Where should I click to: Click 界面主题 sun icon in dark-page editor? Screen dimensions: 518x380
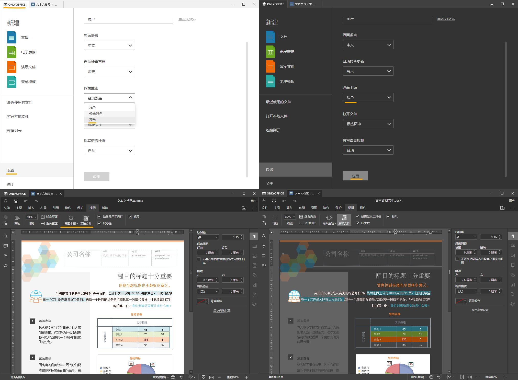(x=329, y=217)
